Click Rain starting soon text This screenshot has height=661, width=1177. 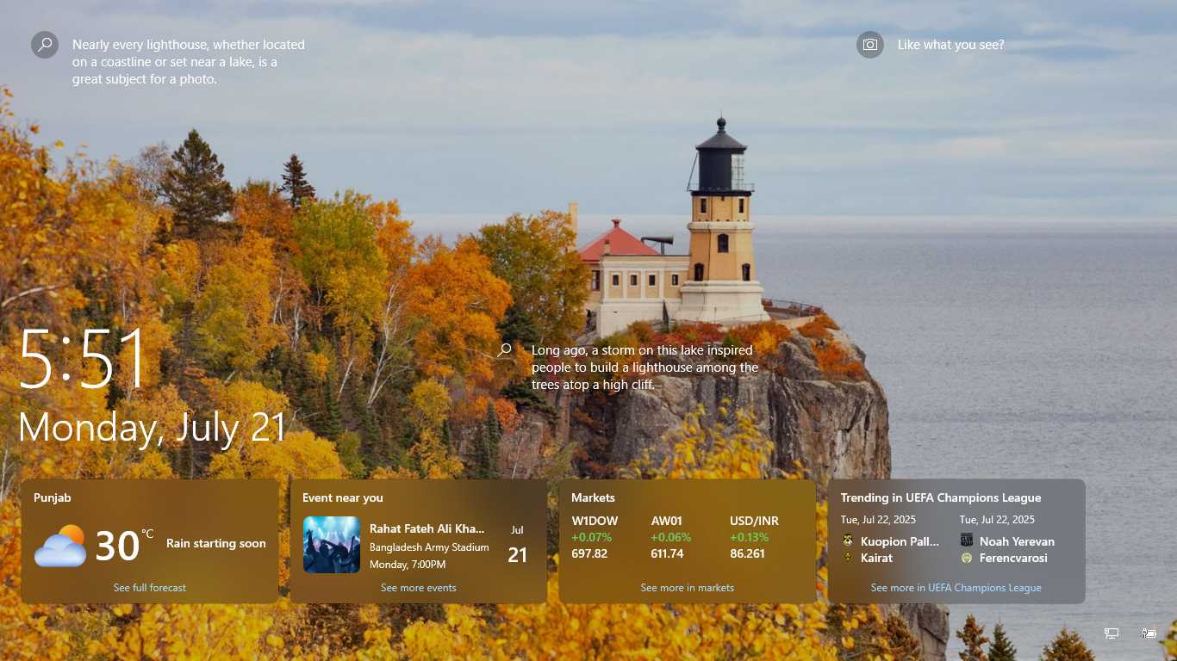216,543
